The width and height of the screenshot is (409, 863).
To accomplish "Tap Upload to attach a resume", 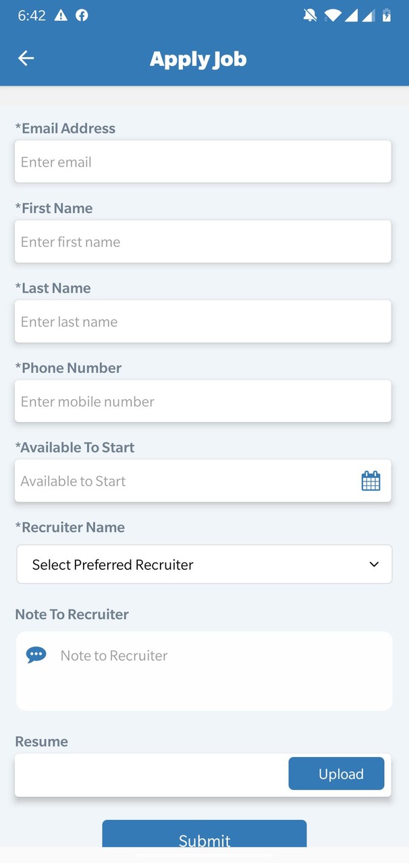I will [x=336, y=773].
